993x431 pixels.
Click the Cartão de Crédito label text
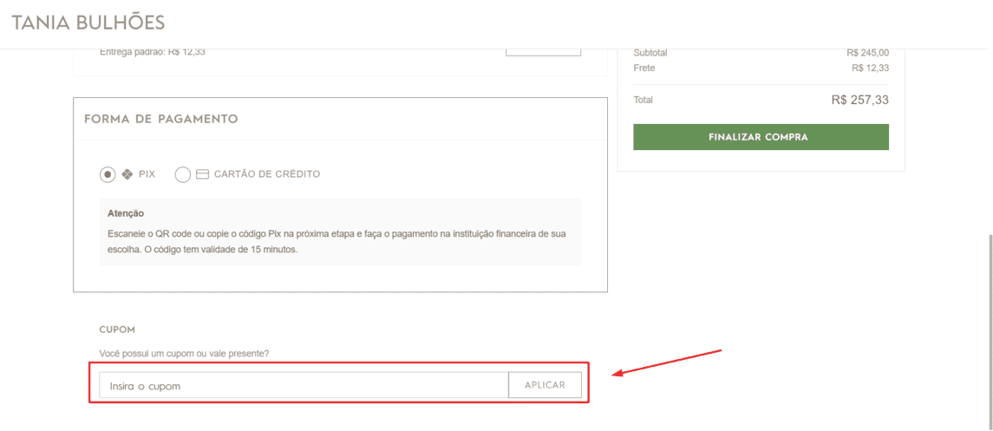[x=267, y=174]
